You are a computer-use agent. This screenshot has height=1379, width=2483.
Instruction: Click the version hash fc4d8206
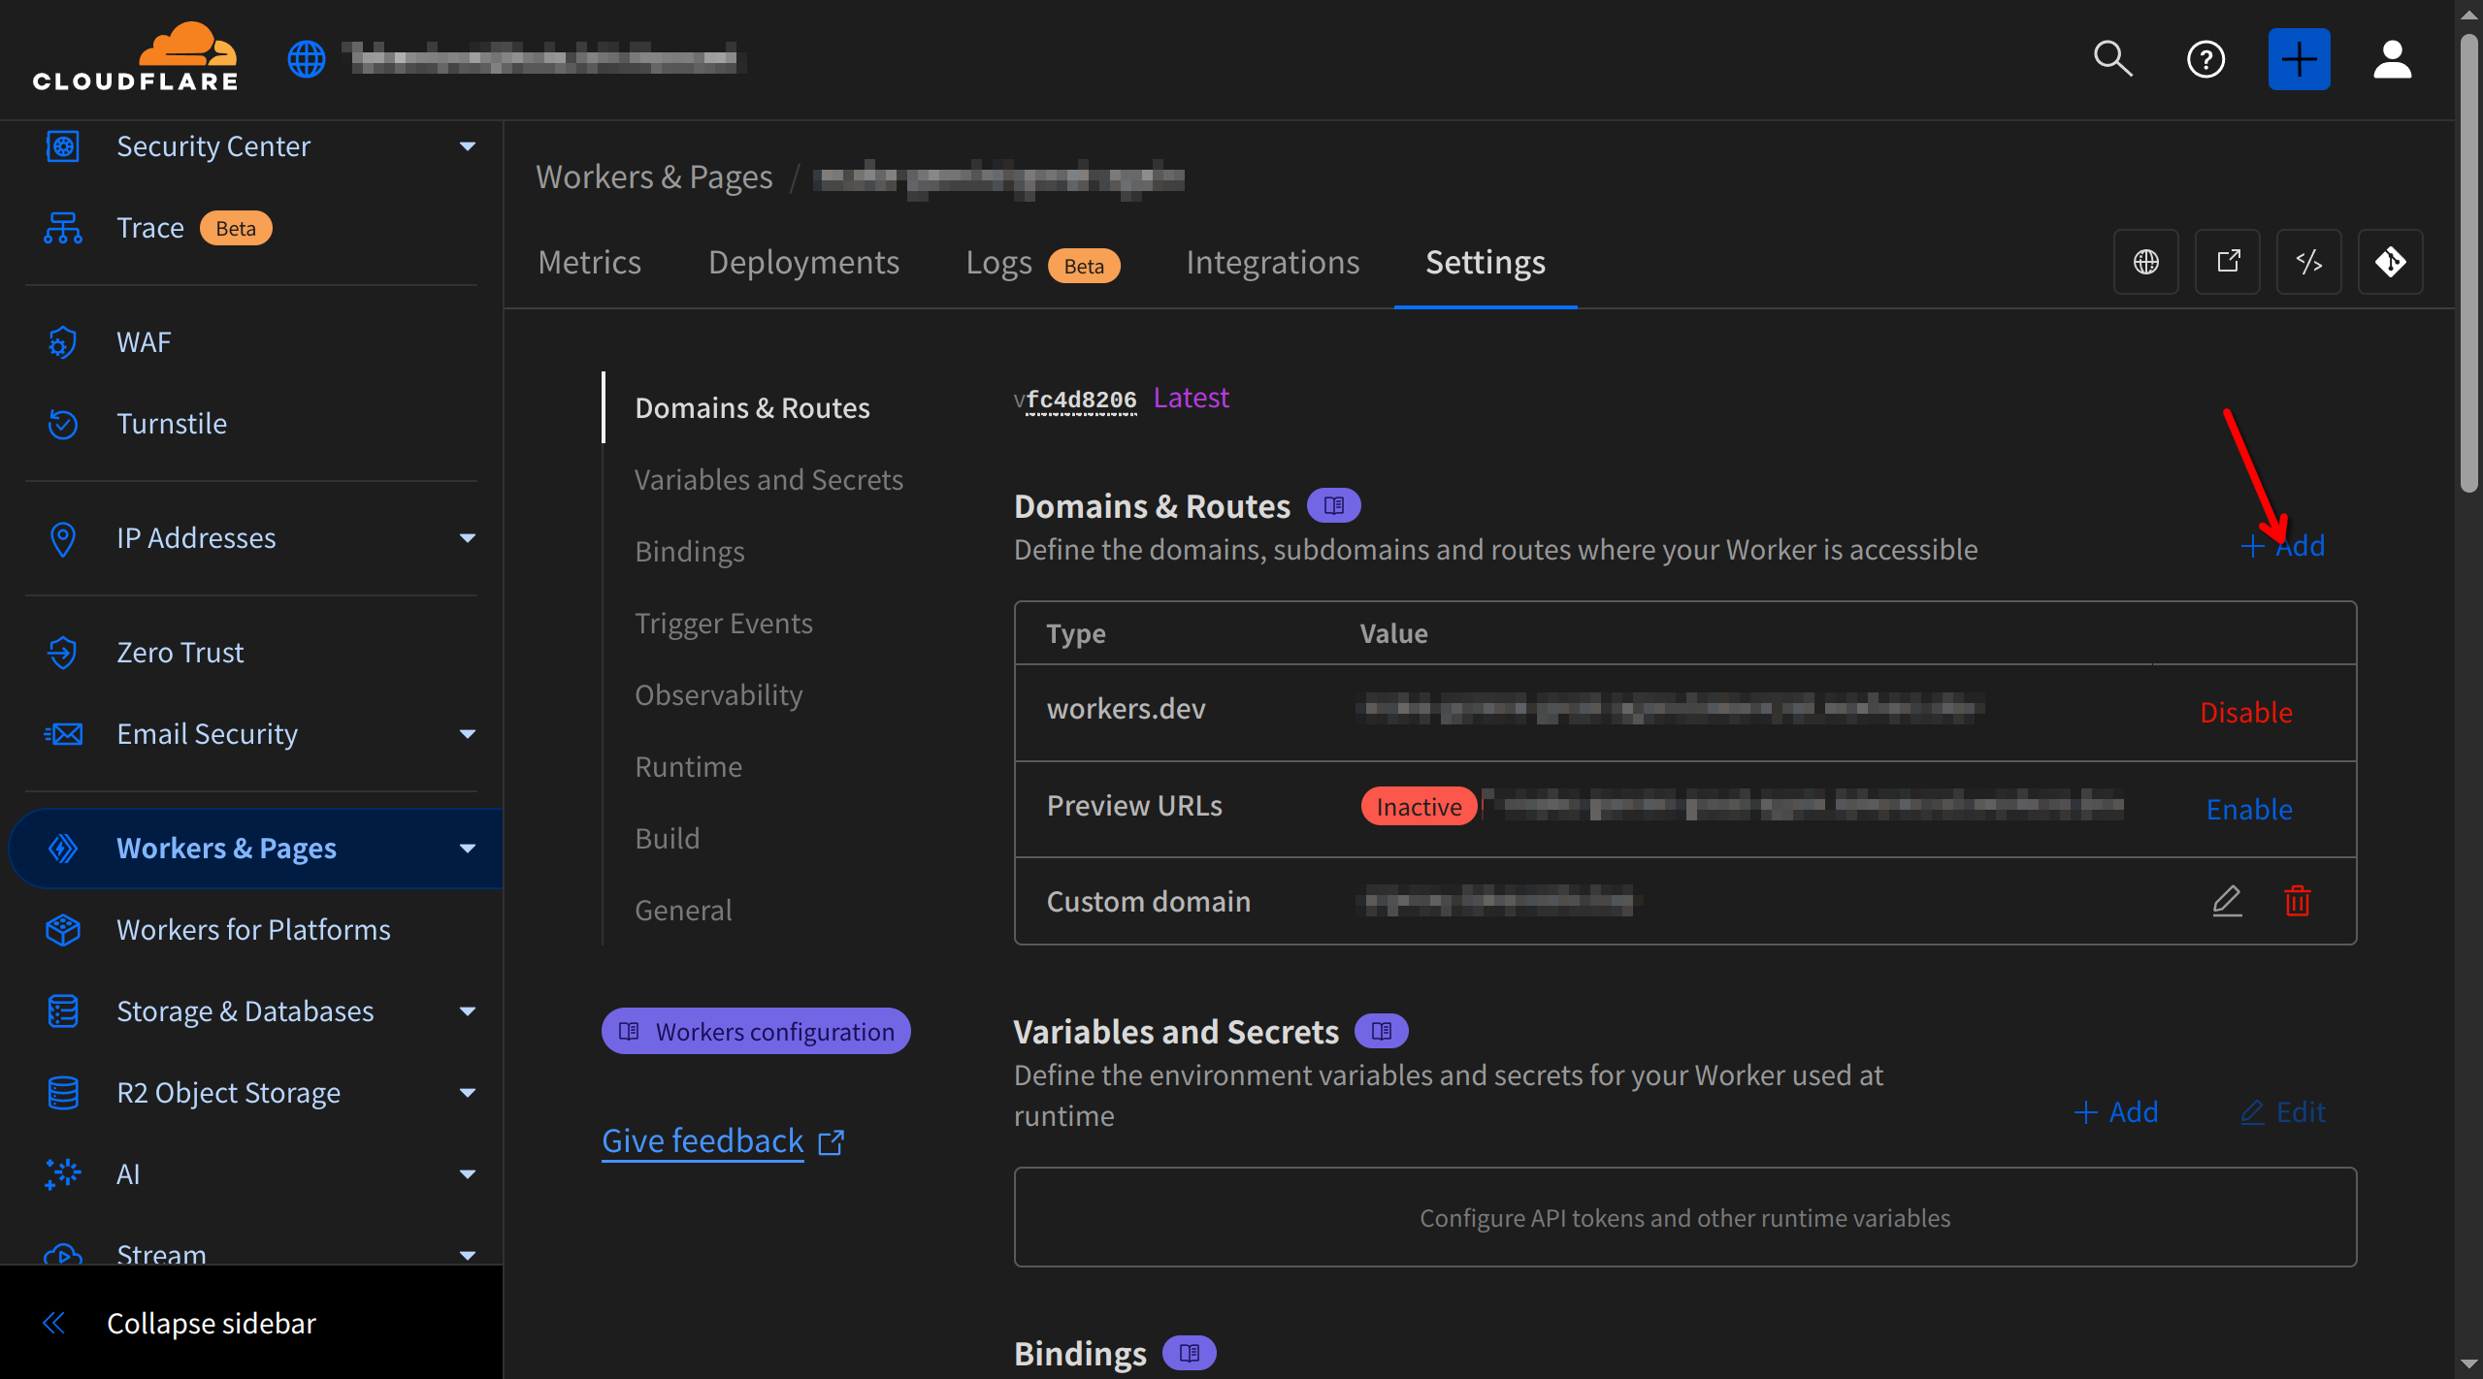(1081, 400)
